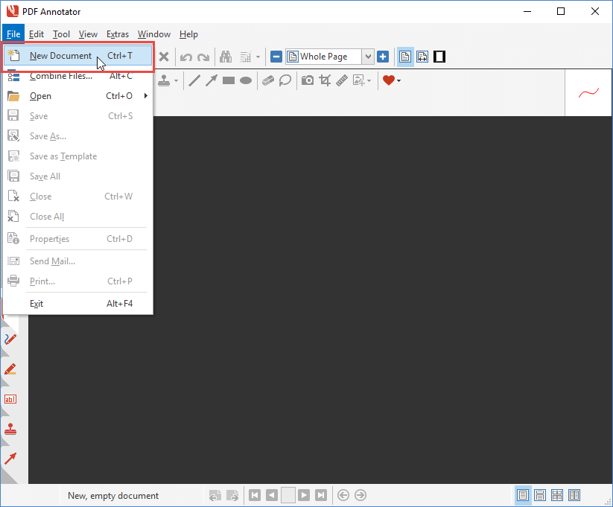Go to previous page button
The height and width of the screenshot is (507, 613).
click(272, 495)
